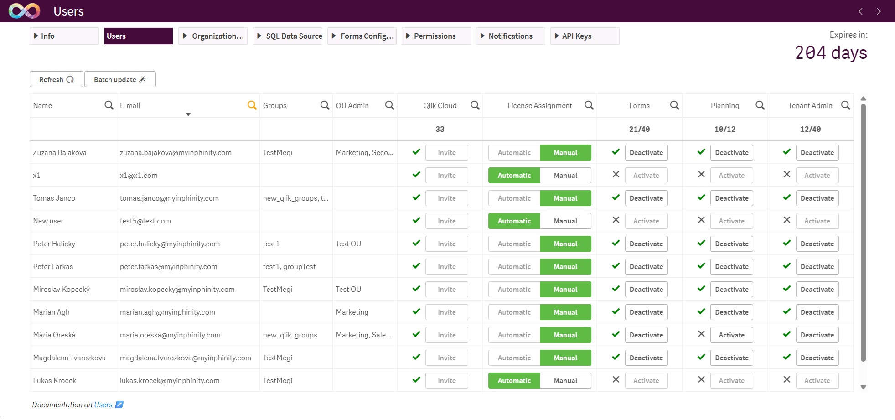This screenshot has width=895, height=420.
Task: Search the OU Admin column
Action: point(390,105)
